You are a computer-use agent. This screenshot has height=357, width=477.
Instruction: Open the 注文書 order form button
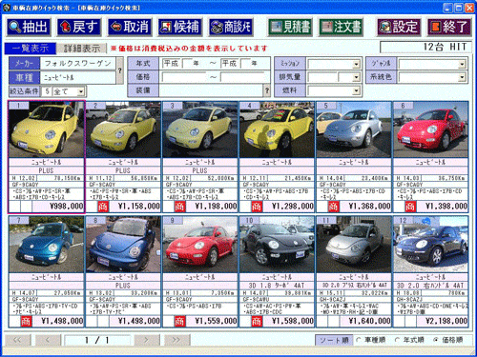pos(341,27)
